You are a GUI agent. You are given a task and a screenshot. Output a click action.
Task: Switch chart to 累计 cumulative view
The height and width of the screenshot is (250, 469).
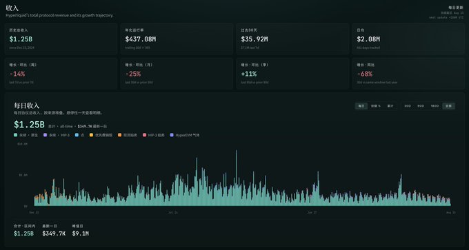390,106
